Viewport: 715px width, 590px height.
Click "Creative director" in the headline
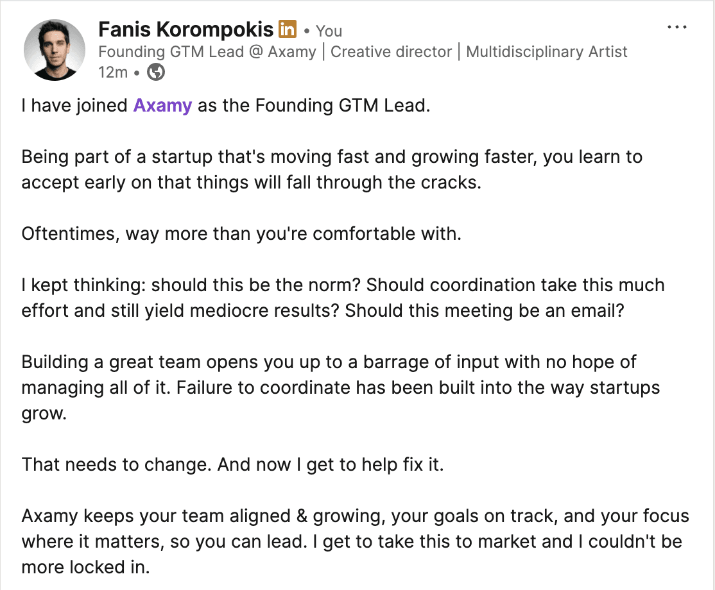pos(391,51)
